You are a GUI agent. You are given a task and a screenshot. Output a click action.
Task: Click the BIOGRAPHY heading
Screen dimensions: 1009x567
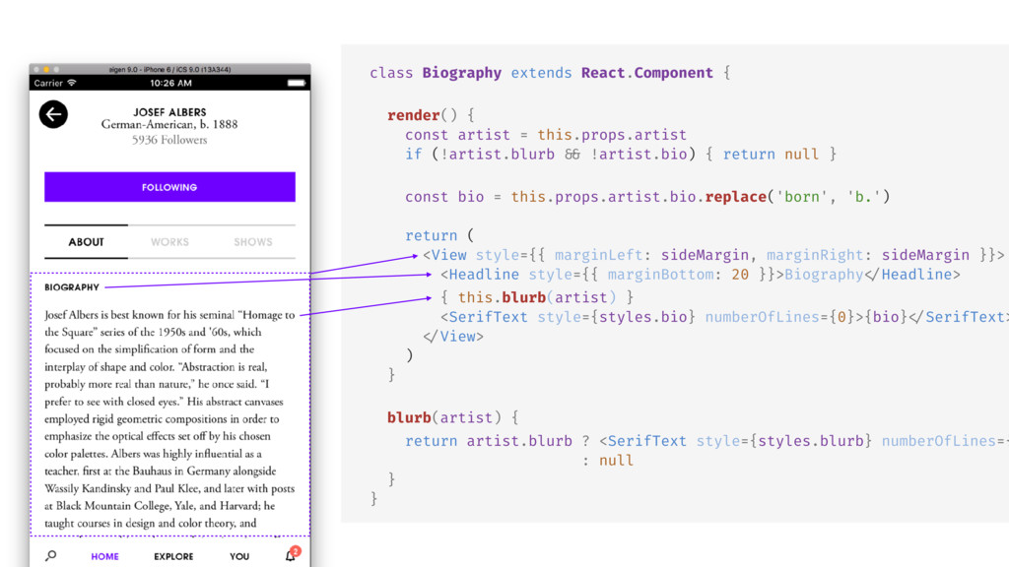(72, 287)
